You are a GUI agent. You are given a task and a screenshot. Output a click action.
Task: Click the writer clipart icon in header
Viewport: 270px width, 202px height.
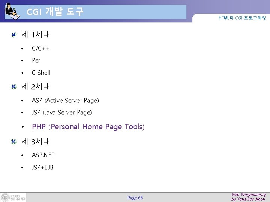click(12, 11)
